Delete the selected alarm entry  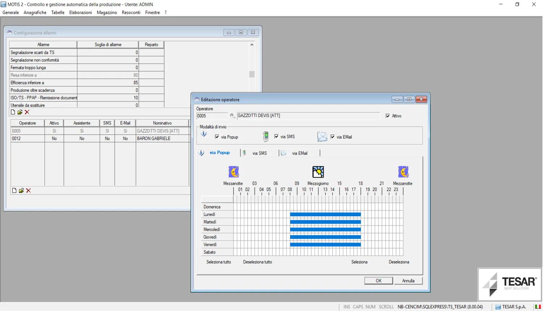[27, 112]
